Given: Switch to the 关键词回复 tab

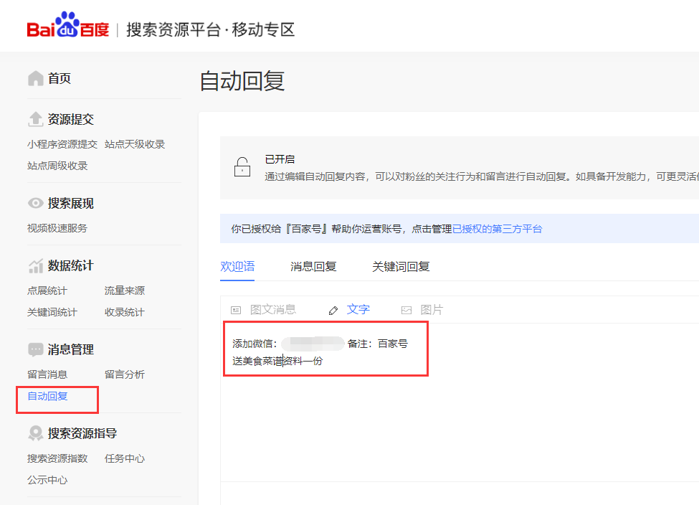Looking at the screenshot, I should 401,266.
